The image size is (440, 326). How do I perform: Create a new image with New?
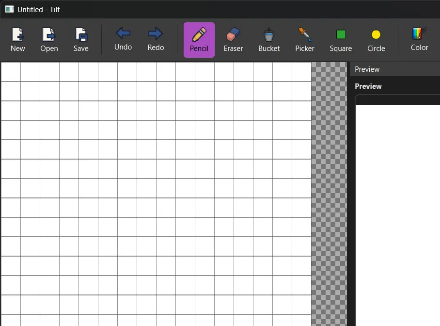(x=18, y=40)
